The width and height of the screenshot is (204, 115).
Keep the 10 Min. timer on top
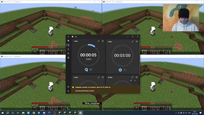tap(137, 77)
